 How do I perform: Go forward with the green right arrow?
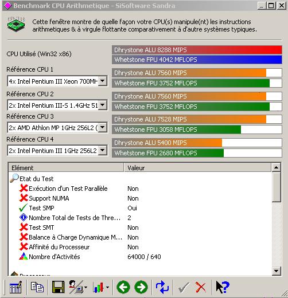pyautogui.click(x=141, y=287)
